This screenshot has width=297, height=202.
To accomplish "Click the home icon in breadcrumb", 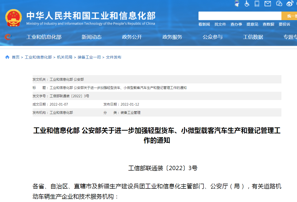I will click(7, 57).
